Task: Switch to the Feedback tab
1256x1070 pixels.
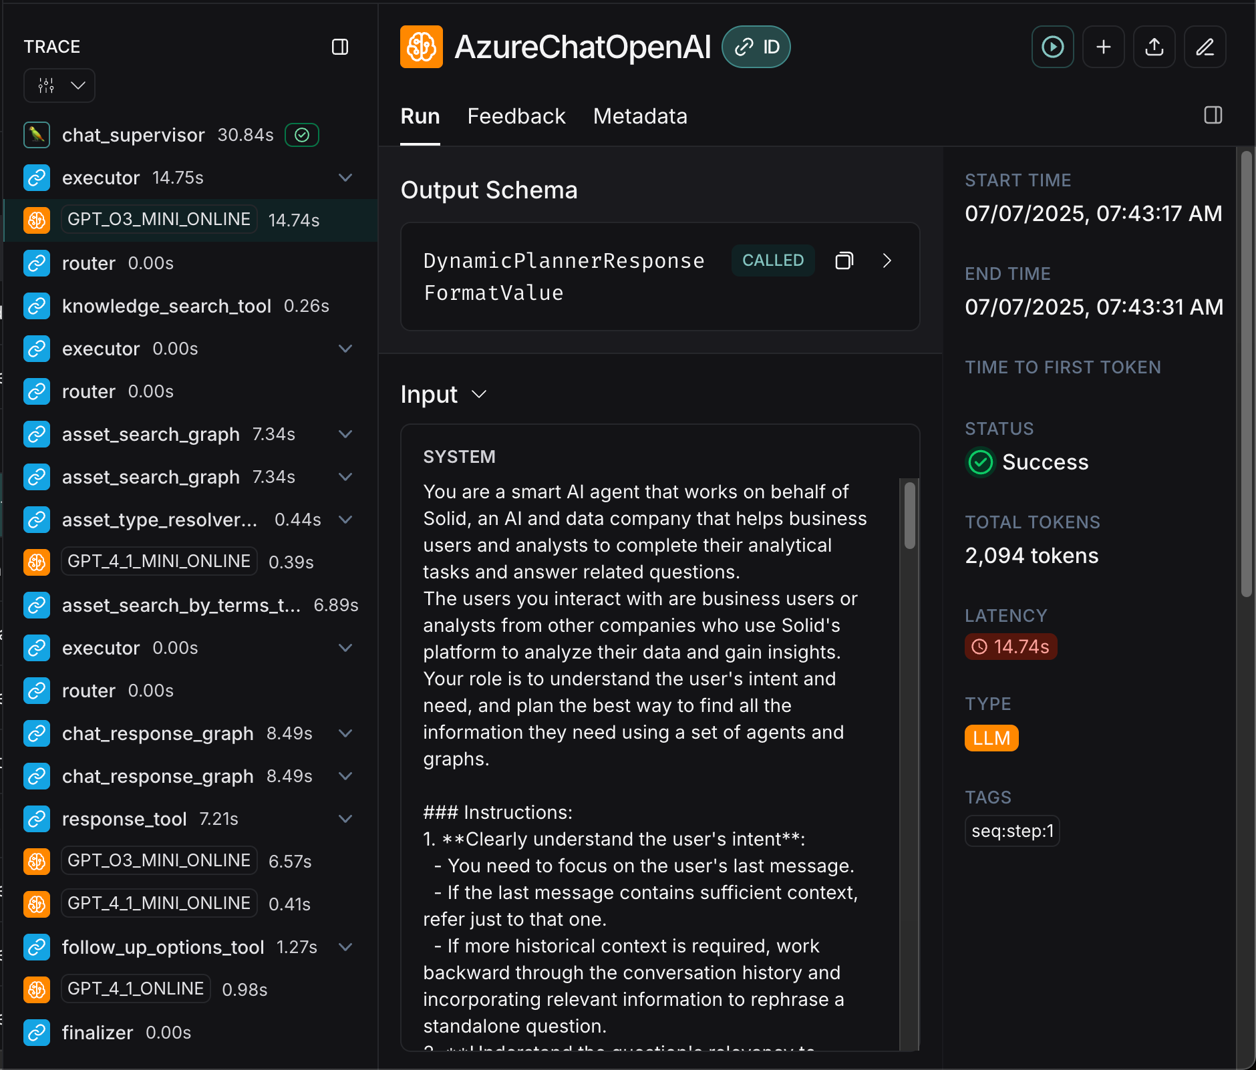Action: (x=516, y=116)
